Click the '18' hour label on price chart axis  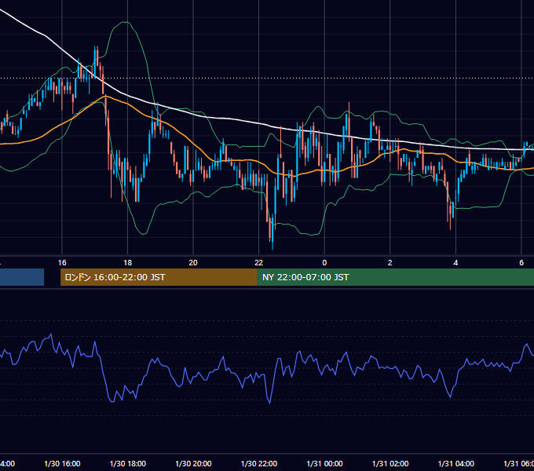[128, 263]
